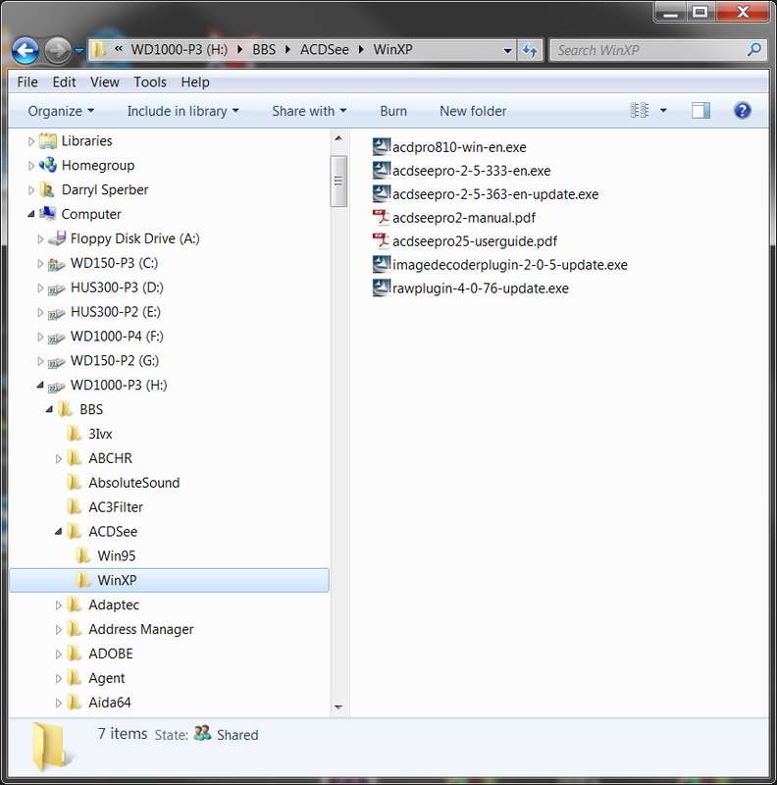Click in the Search WinXP field
Image resolution: width=777 pixels, height=785 pixels.
[x=648, y=50]
